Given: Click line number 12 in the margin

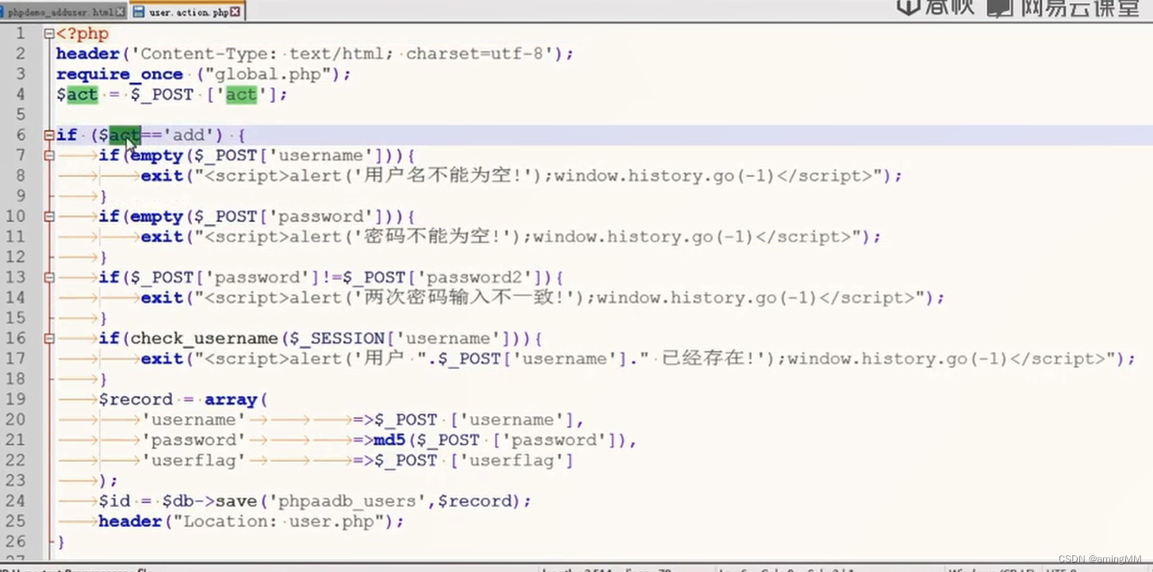Looking at the screenshot, I should (x=16, y=257).
